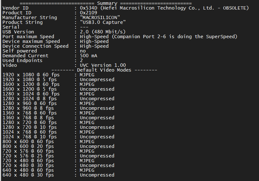Click the Summary header line
Screen dimensions: 259x181
pyautogui.click(x=106, y=3)
